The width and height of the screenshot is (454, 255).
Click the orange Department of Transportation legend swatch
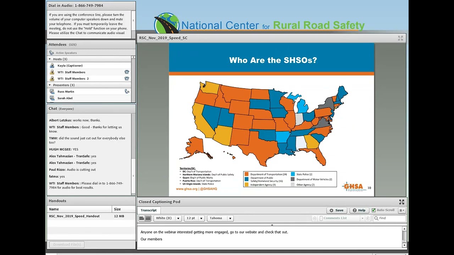click(x=247, y=174)
